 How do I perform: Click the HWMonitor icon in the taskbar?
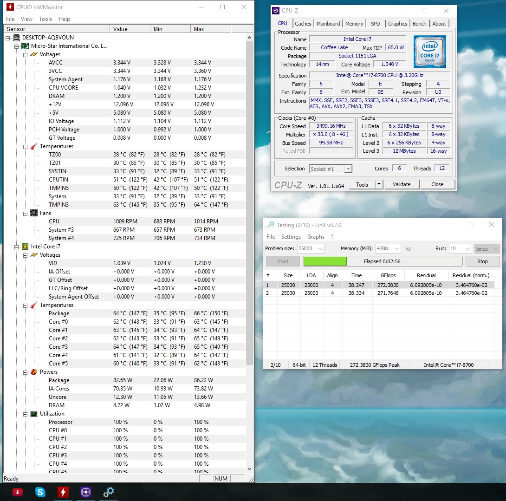pos(63,492)
